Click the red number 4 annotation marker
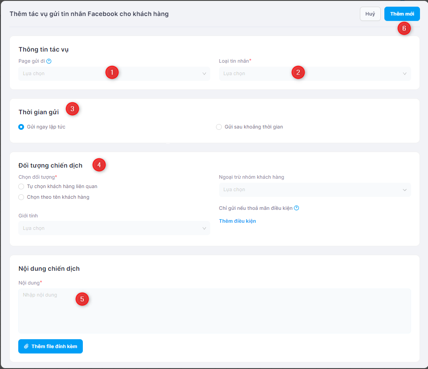428x369 pixels. click(99, 165)
